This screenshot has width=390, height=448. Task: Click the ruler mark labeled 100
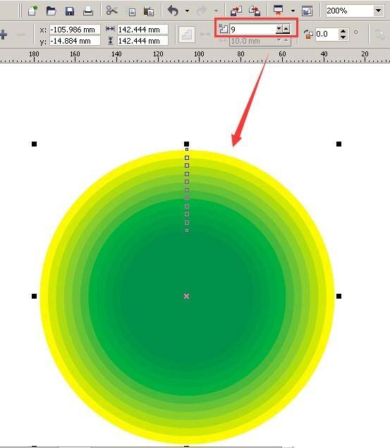tap(199, 54)
